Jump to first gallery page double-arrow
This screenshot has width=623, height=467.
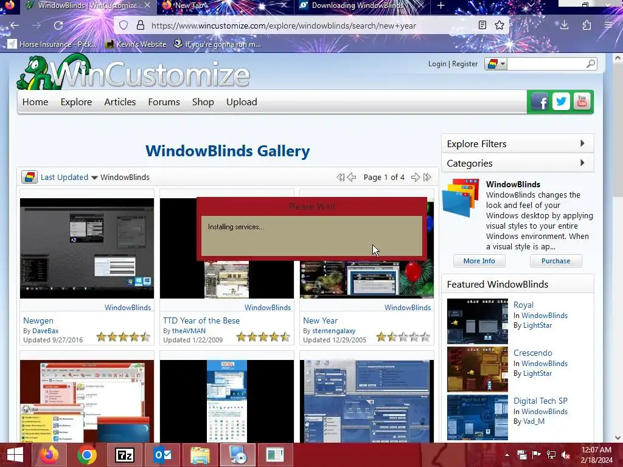(341, 177)
